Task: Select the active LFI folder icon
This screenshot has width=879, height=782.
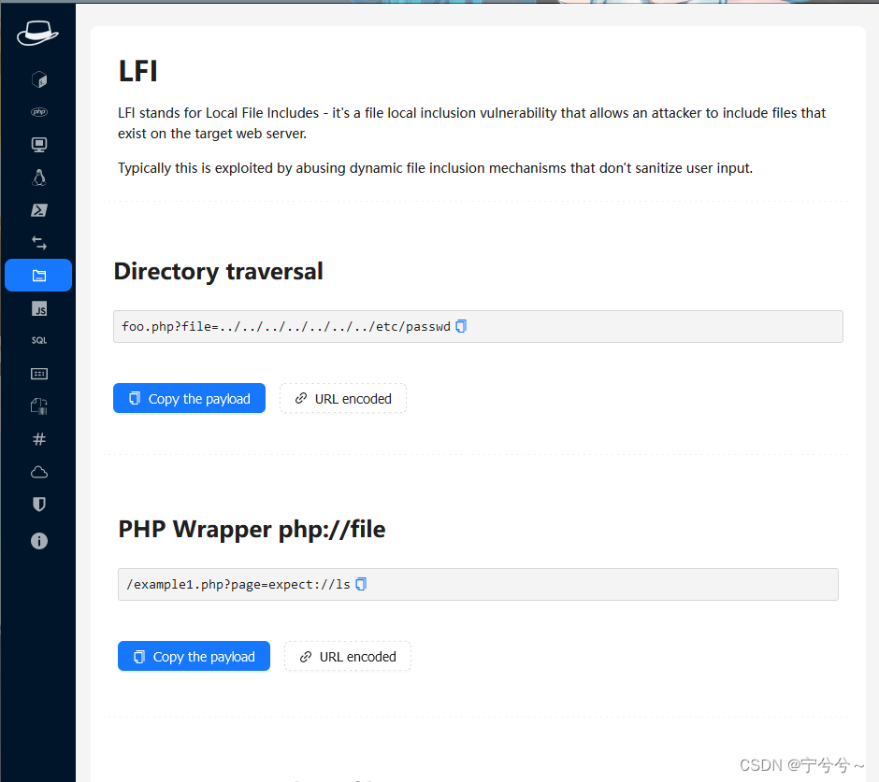Action: tap(38, 275)
